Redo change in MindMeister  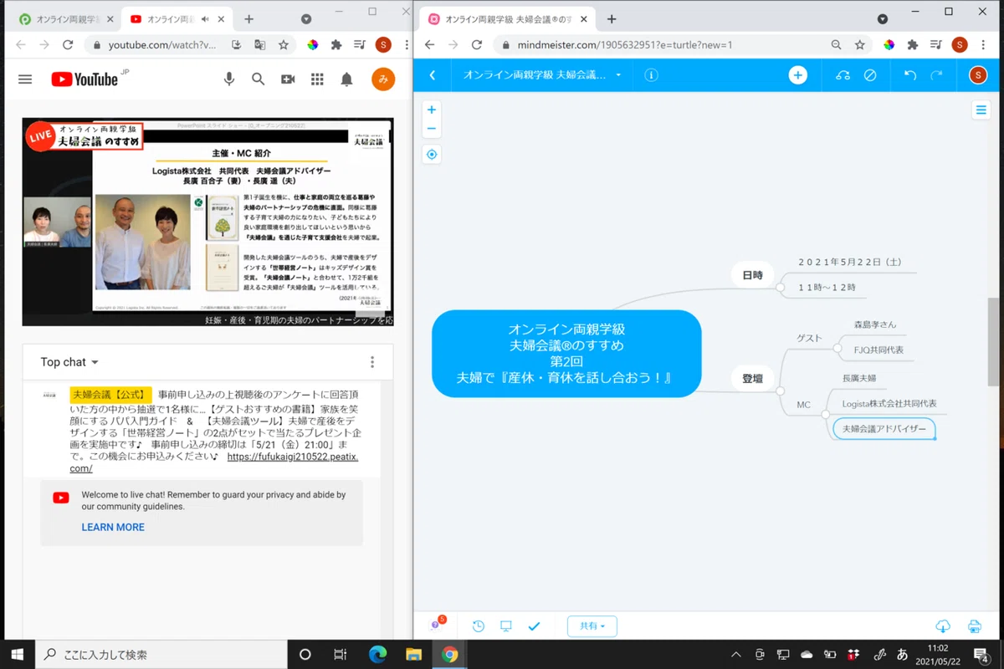(936, 75)
